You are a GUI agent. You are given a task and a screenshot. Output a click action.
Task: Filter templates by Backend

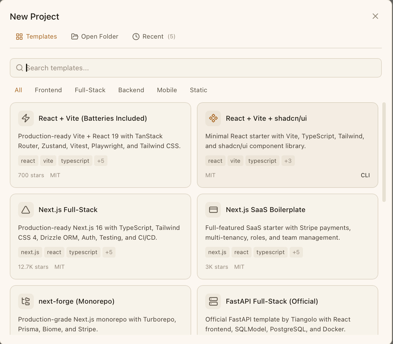pos(131,90)
